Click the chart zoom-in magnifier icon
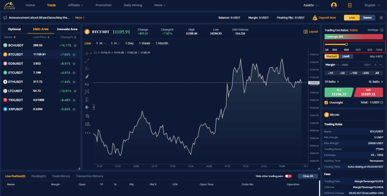 click(87, 116)
